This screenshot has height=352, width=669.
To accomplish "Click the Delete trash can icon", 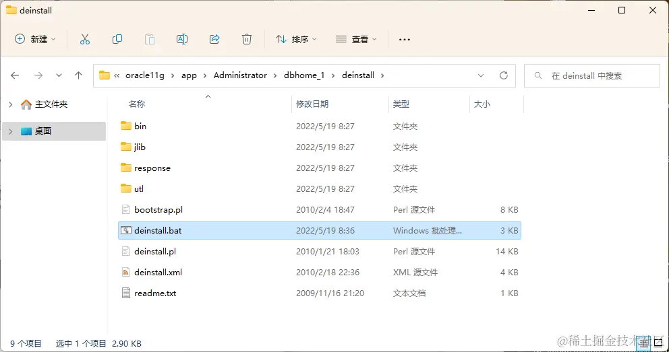I will click(x=247, y=39).
